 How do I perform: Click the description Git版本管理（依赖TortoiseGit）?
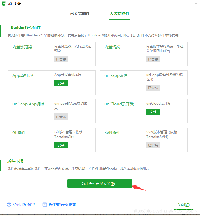(68, 134)
